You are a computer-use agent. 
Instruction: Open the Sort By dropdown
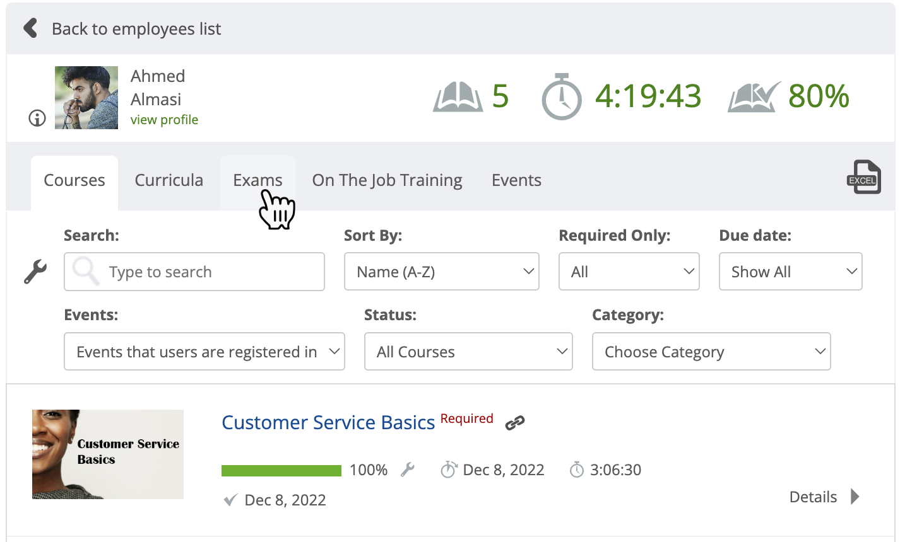pos(441,272)
